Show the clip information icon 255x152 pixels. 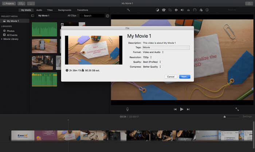(x=207, y=10)
